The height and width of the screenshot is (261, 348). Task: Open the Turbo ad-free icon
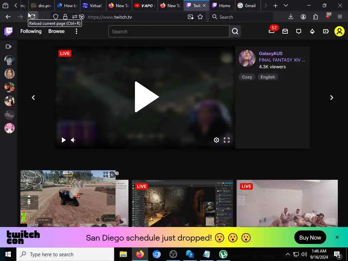(326, 32)
